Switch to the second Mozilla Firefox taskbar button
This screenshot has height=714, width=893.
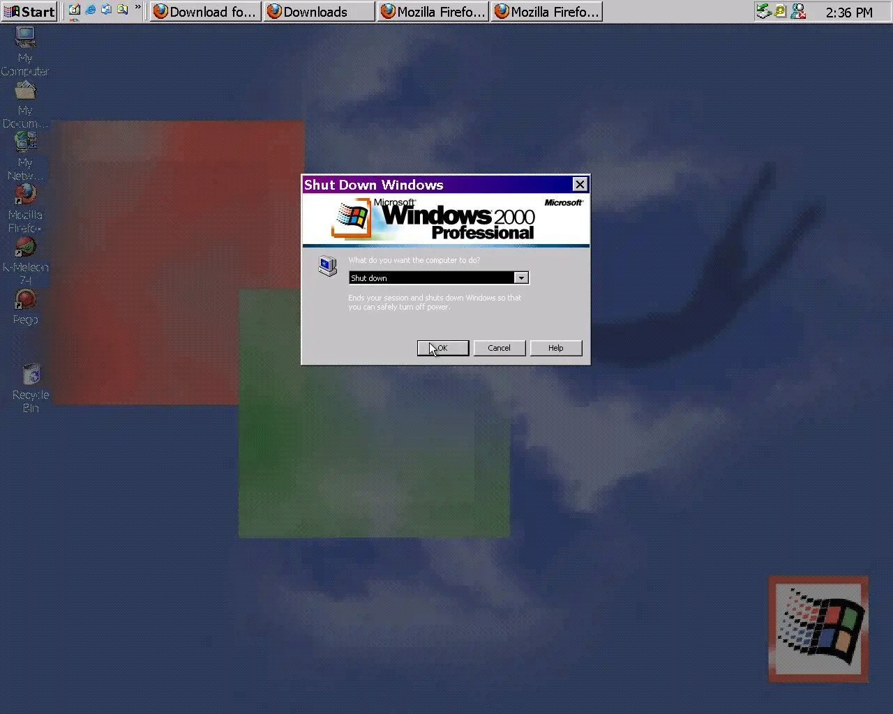(x=546, y=12)
